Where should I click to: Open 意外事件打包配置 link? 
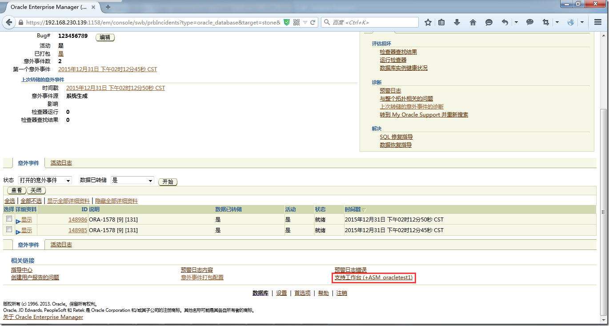coord(202,278)
